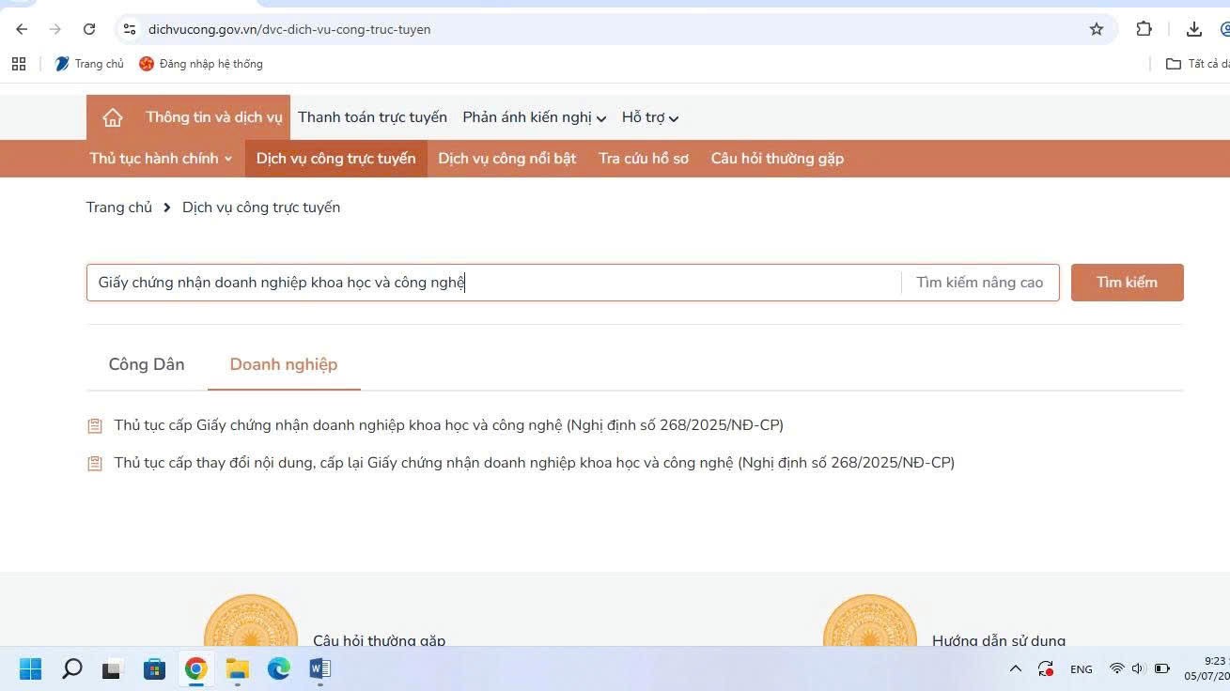Open the Thủ tục hành chính dropdown
Viewport: 1230px width, 691px height.
(161, 159)
